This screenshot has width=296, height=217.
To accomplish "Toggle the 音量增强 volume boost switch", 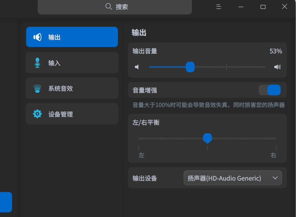I will 270,90.
